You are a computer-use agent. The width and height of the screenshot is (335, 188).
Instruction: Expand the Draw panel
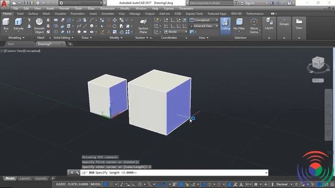86,38
